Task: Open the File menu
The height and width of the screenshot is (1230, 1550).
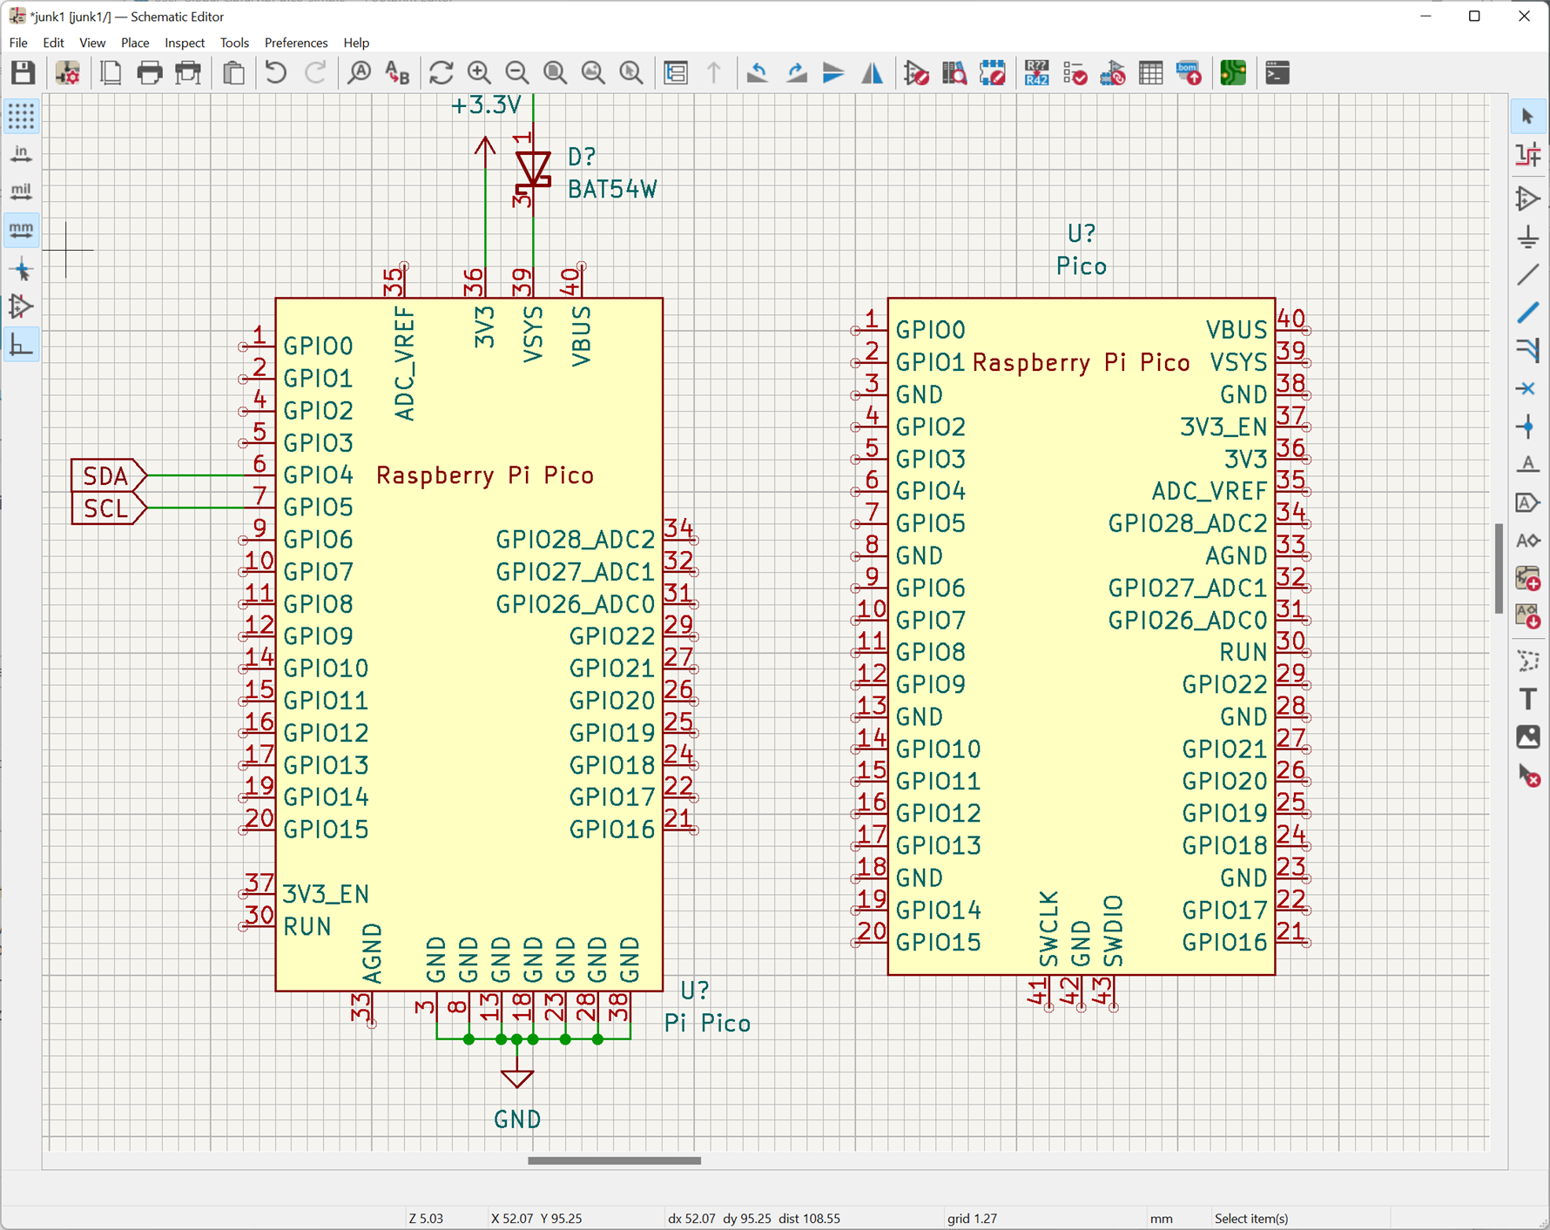Action: pos(18,43)
